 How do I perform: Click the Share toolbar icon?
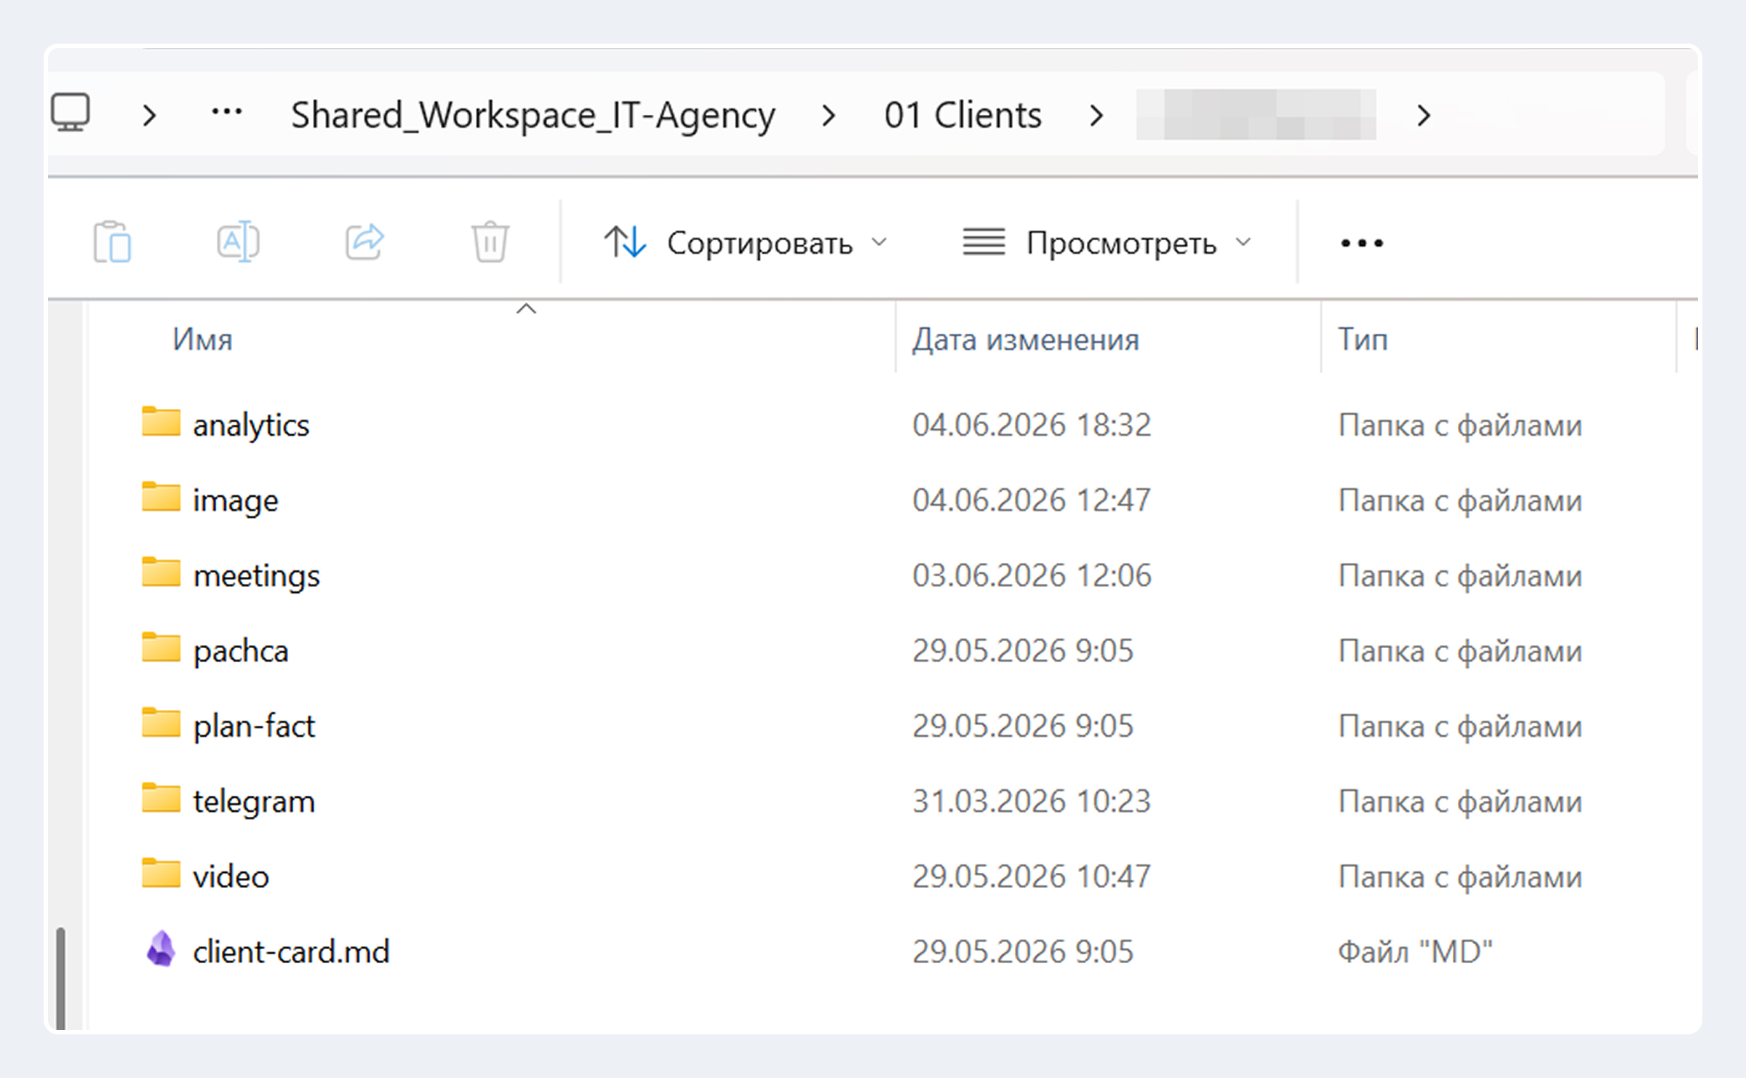(364, 241)
